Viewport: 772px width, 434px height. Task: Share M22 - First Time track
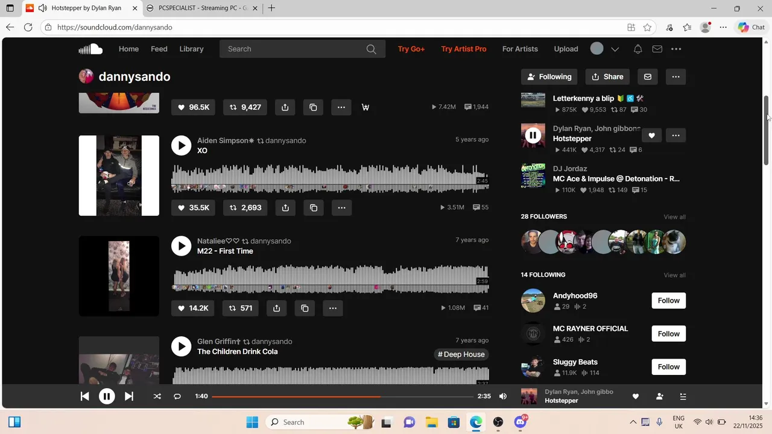click(276, 308)
